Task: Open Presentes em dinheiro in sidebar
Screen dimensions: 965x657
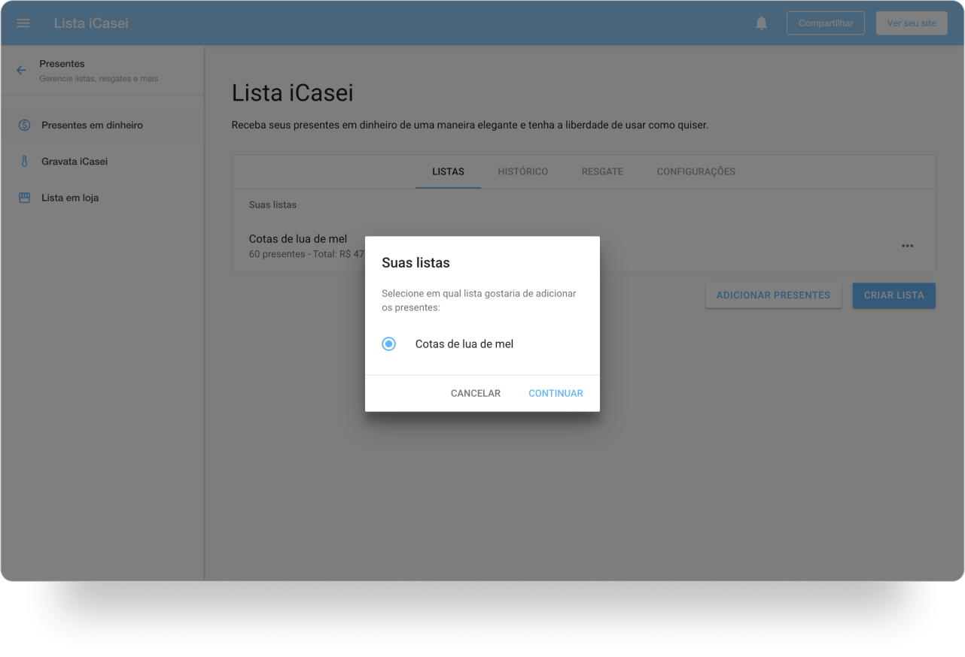Action: pos(102,126)
